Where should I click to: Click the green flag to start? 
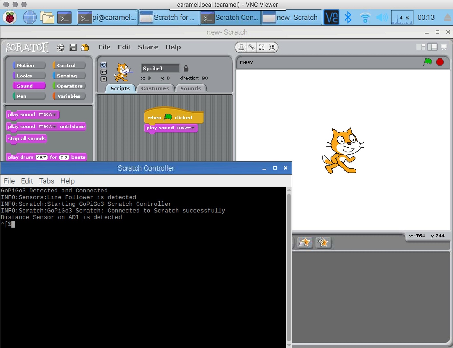428,62
